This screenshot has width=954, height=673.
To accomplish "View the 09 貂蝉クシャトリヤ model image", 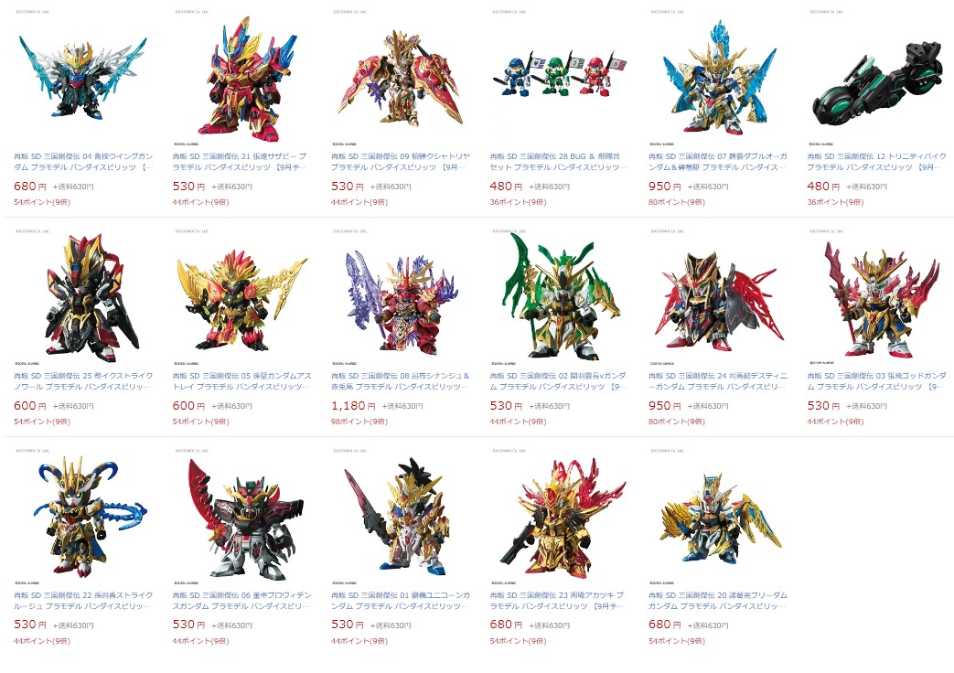I will pos(401,80).
